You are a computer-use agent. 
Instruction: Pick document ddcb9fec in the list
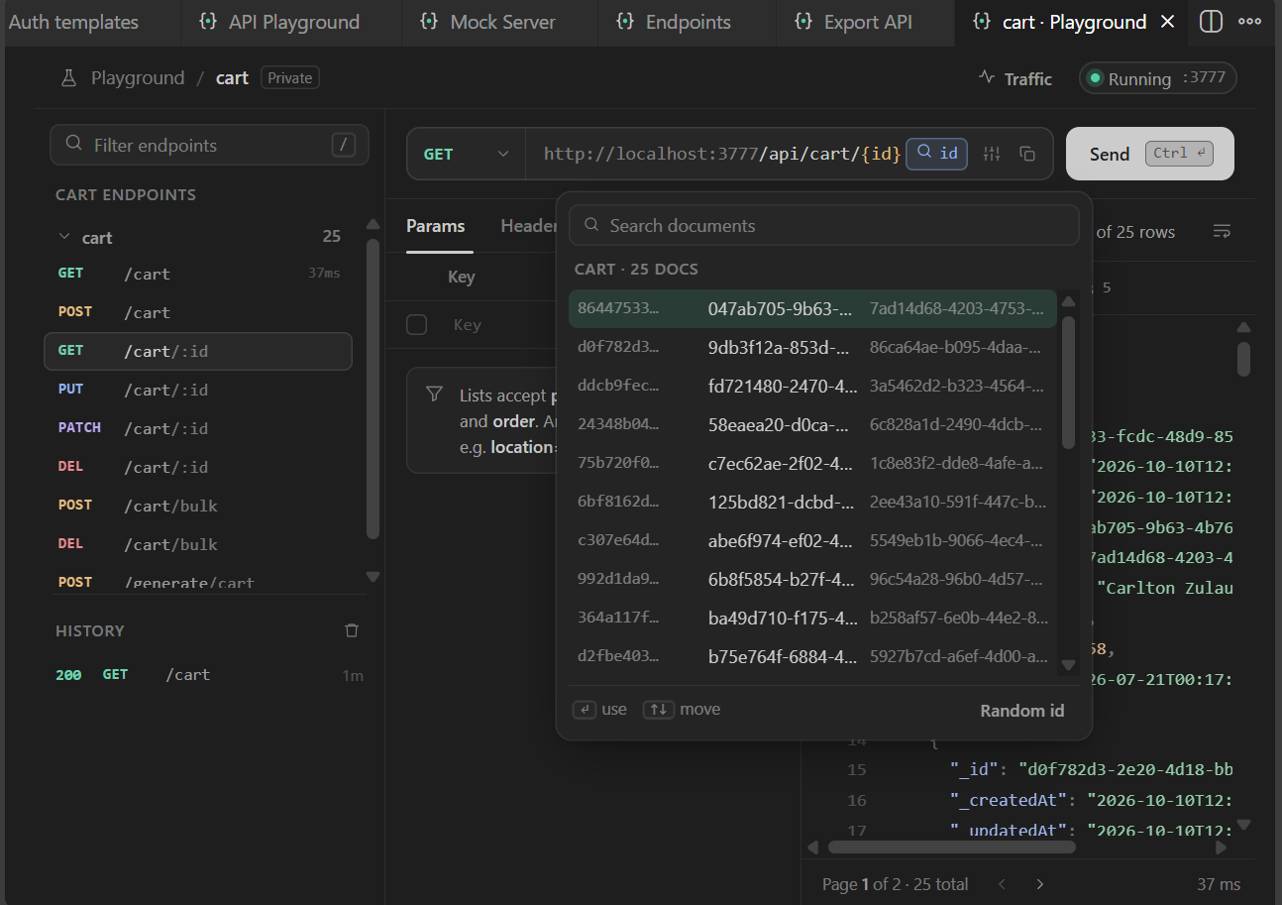click(x=812, y=386)
